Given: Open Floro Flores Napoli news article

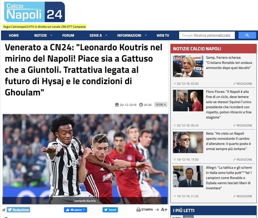Looking at the screenshot, I should [229, 104].
